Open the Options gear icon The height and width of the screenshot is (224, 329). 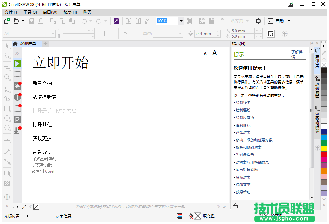point(258,21)
